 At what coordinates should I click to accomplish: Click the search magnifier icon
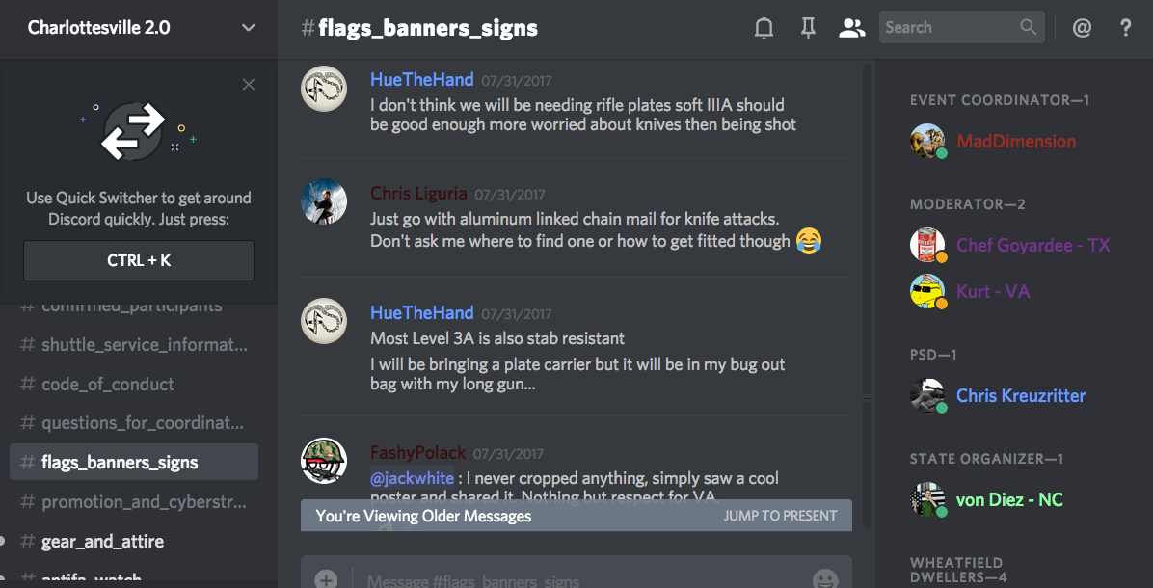tap(1028, 27)
